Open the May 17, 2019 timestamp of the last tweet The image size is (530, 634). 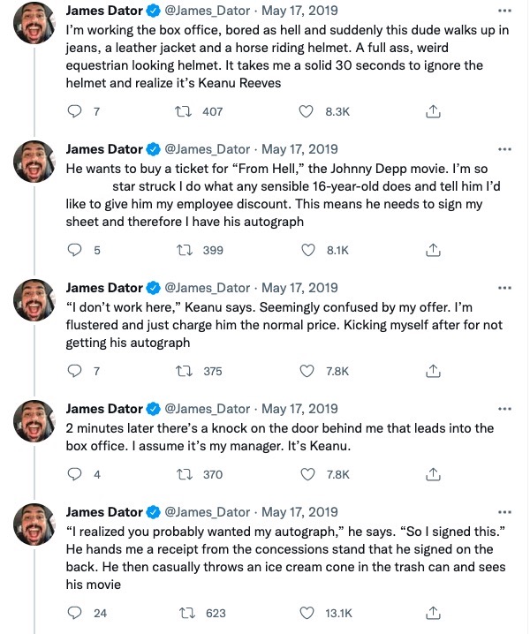pos(299,512)
